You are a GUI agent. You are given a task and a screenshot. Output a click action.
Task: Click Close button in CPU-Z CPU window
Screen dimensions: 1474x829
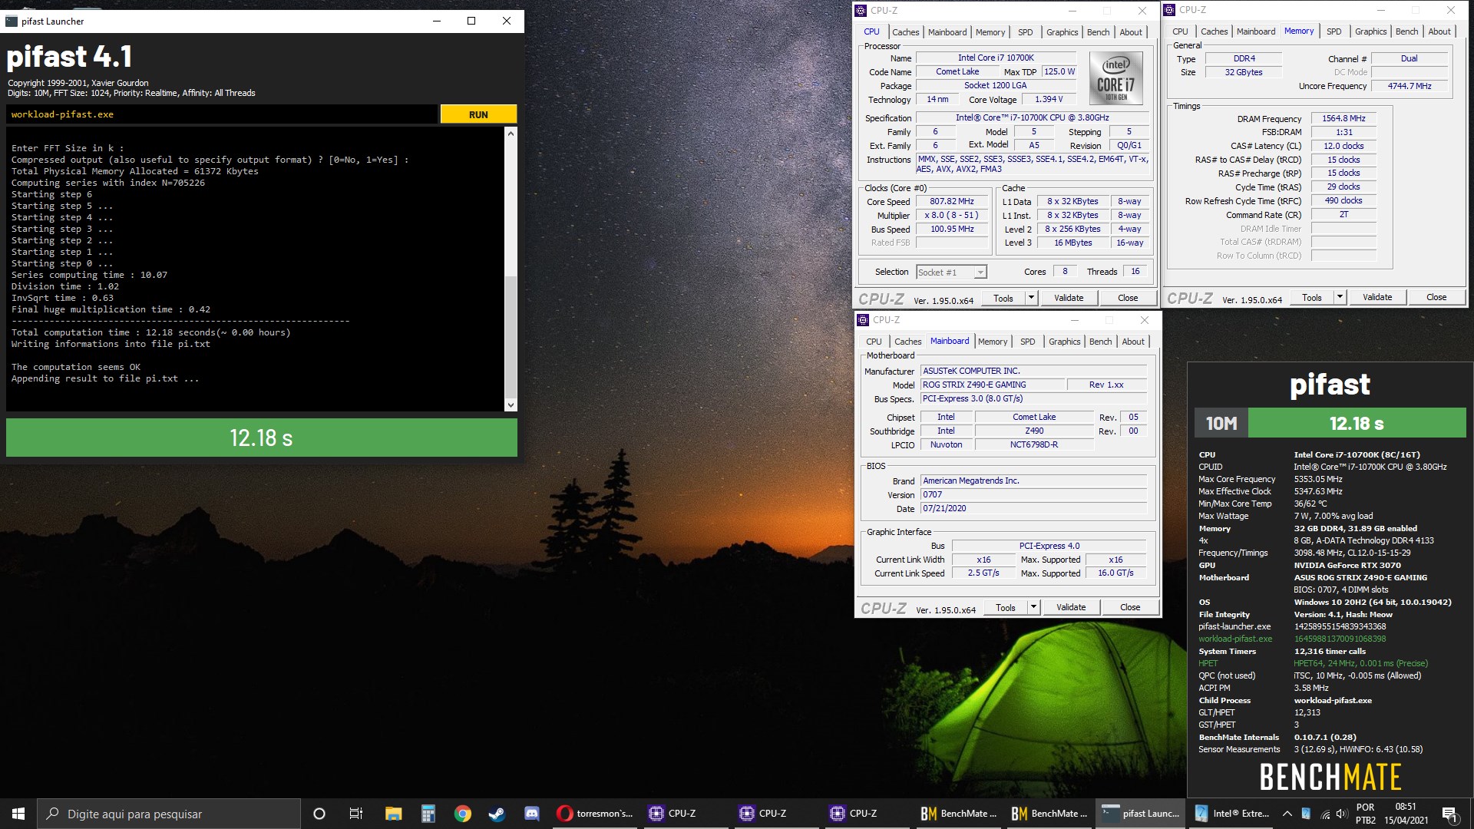[x=1128, y=298]
